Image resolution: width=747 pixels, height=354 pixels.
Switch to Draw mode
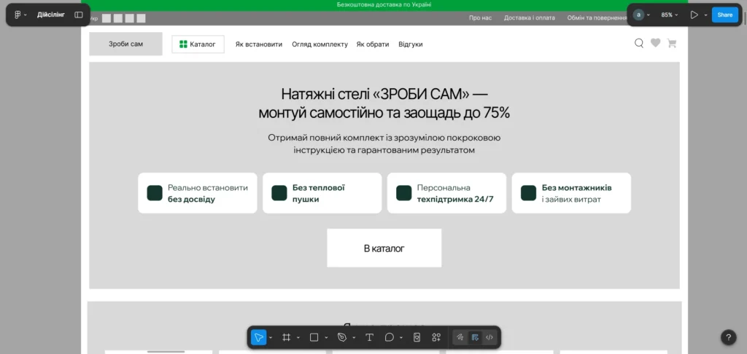tap(460, 337)
